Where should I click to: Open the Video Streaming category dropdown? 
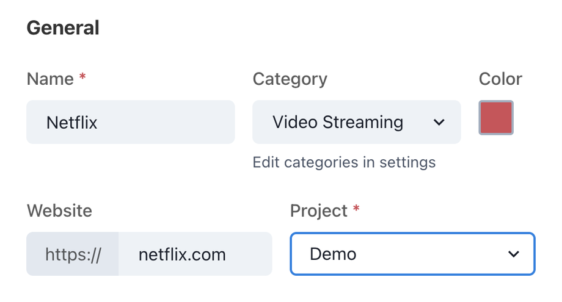coord(356,123)
